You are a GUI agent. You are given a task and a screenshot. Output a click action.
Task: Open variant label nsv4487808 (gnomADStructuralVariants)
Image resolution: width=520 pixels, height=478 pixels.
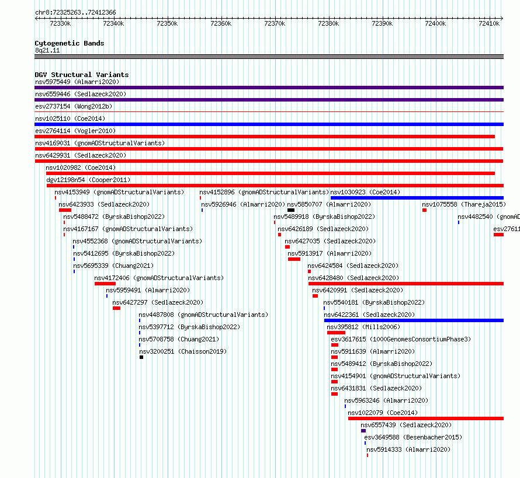(x=203, y=315)
